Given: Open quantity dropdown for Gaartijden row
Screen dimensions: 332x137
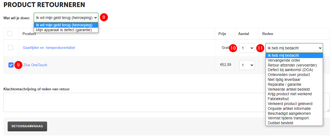Looking at the screenshot, I should [x=247, y=48].
